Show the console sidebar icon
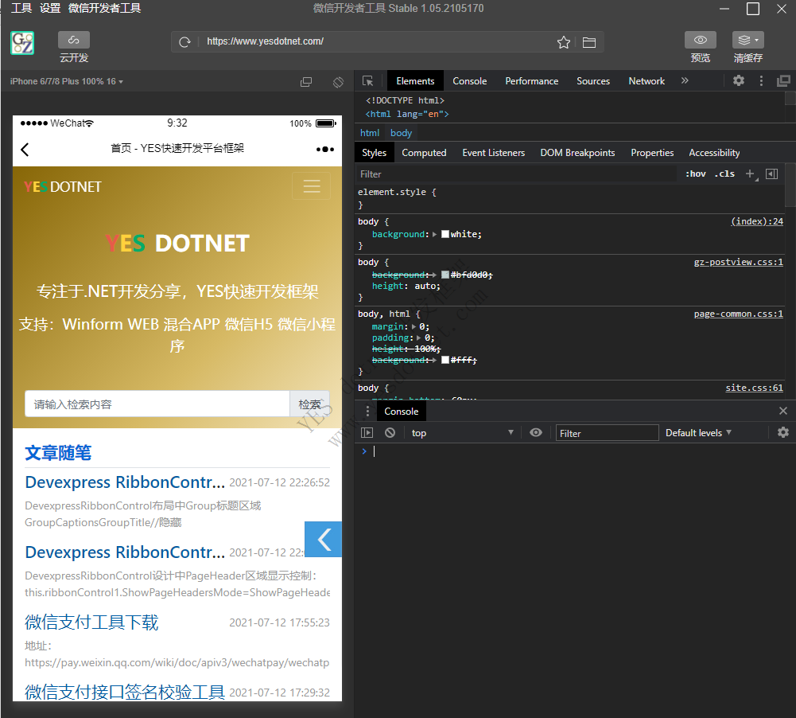This screenshot has width=796, height=718. pyautogui.click(x=367, y=432)
